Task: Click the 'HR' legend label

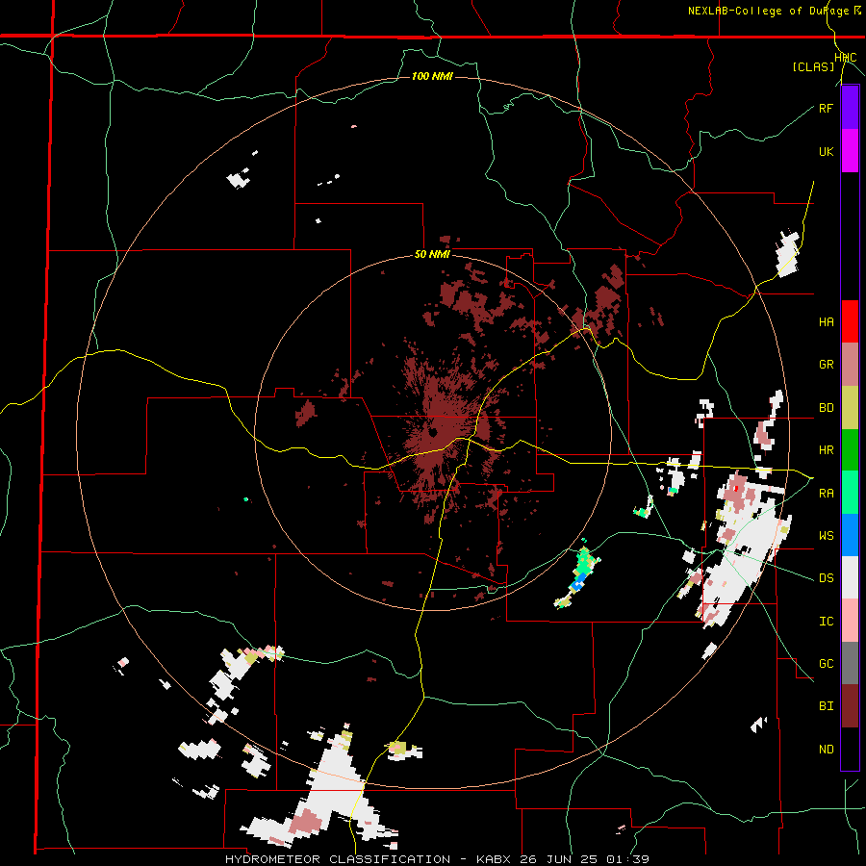Action: 826,450
